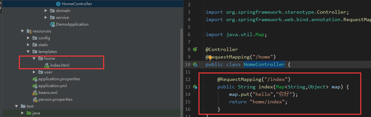Click the beans.xml file icon
This screenshot has width=371, height=117.
pyautogui.click(x=35, y=93)
